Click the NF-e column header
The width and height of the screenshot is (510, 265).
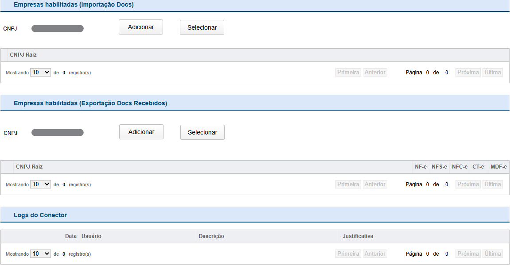[420, 167]
